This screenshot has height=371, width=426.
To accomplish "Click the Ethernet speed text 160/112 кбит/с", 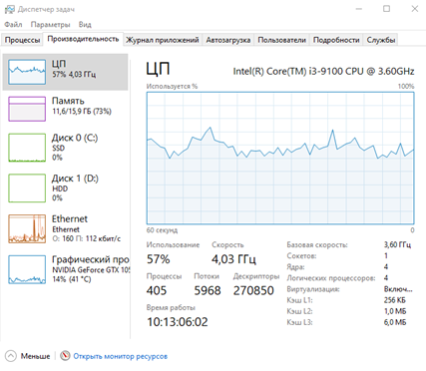I will [x=86, y=238].
